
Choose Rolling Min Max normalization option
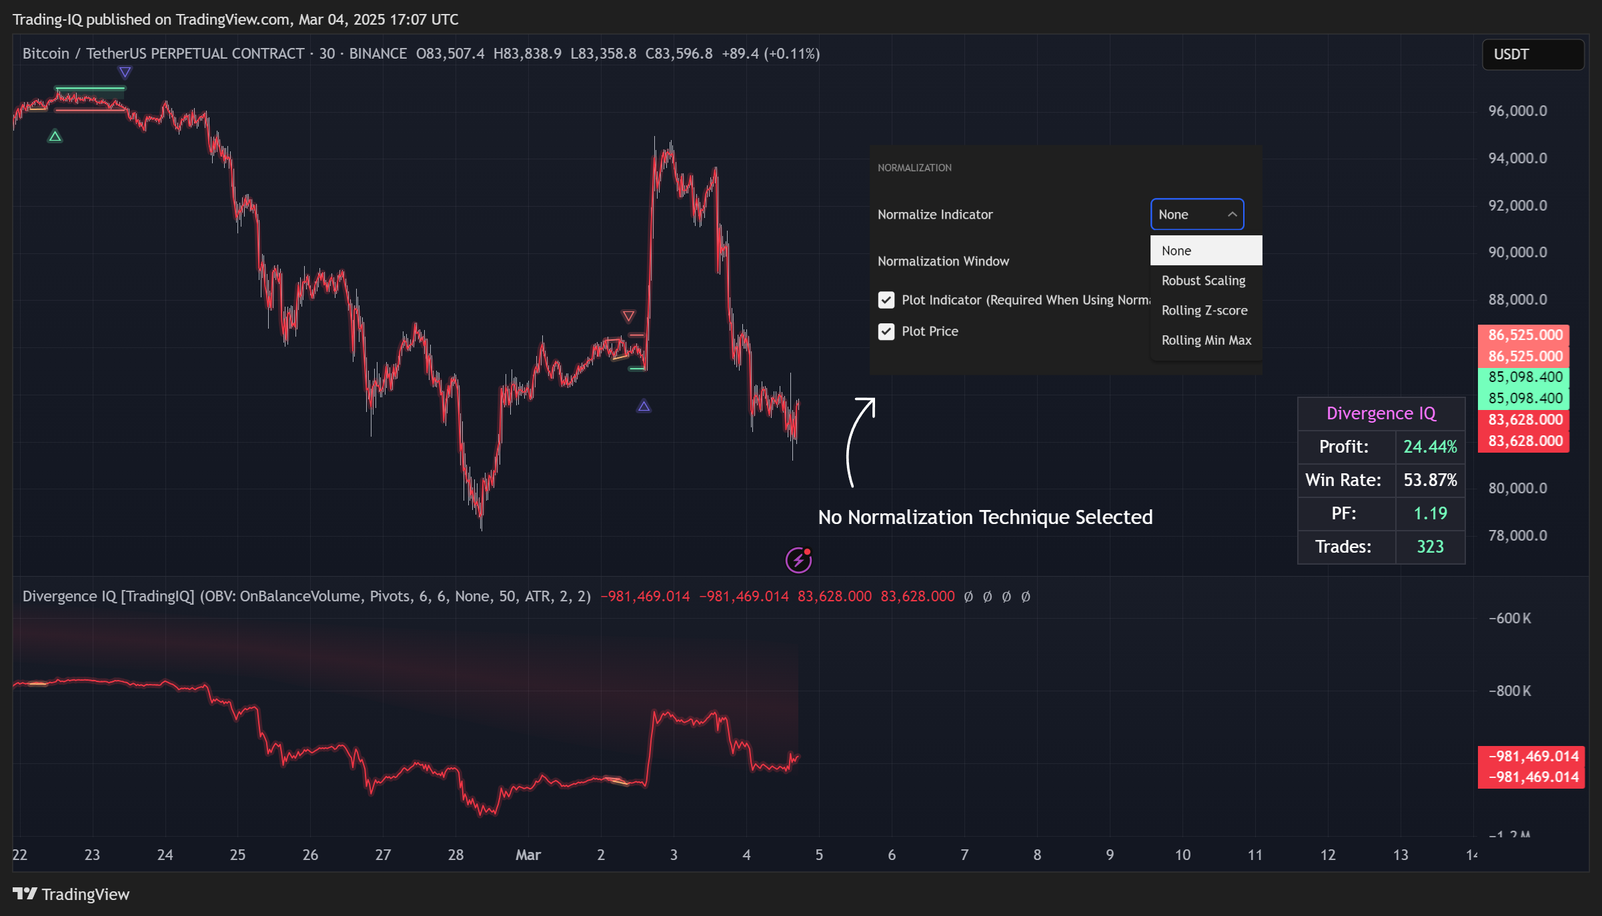[1206, 340]
